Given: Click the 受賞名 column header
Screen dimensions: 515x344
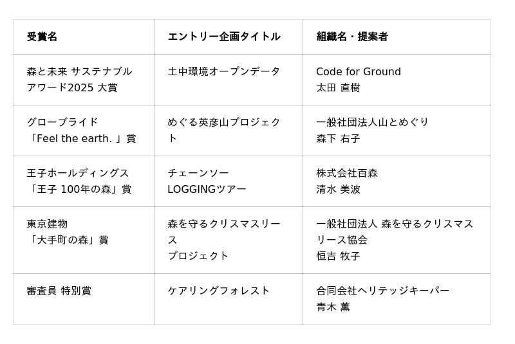Looking at the screenshot, I should tap(42, 37).
